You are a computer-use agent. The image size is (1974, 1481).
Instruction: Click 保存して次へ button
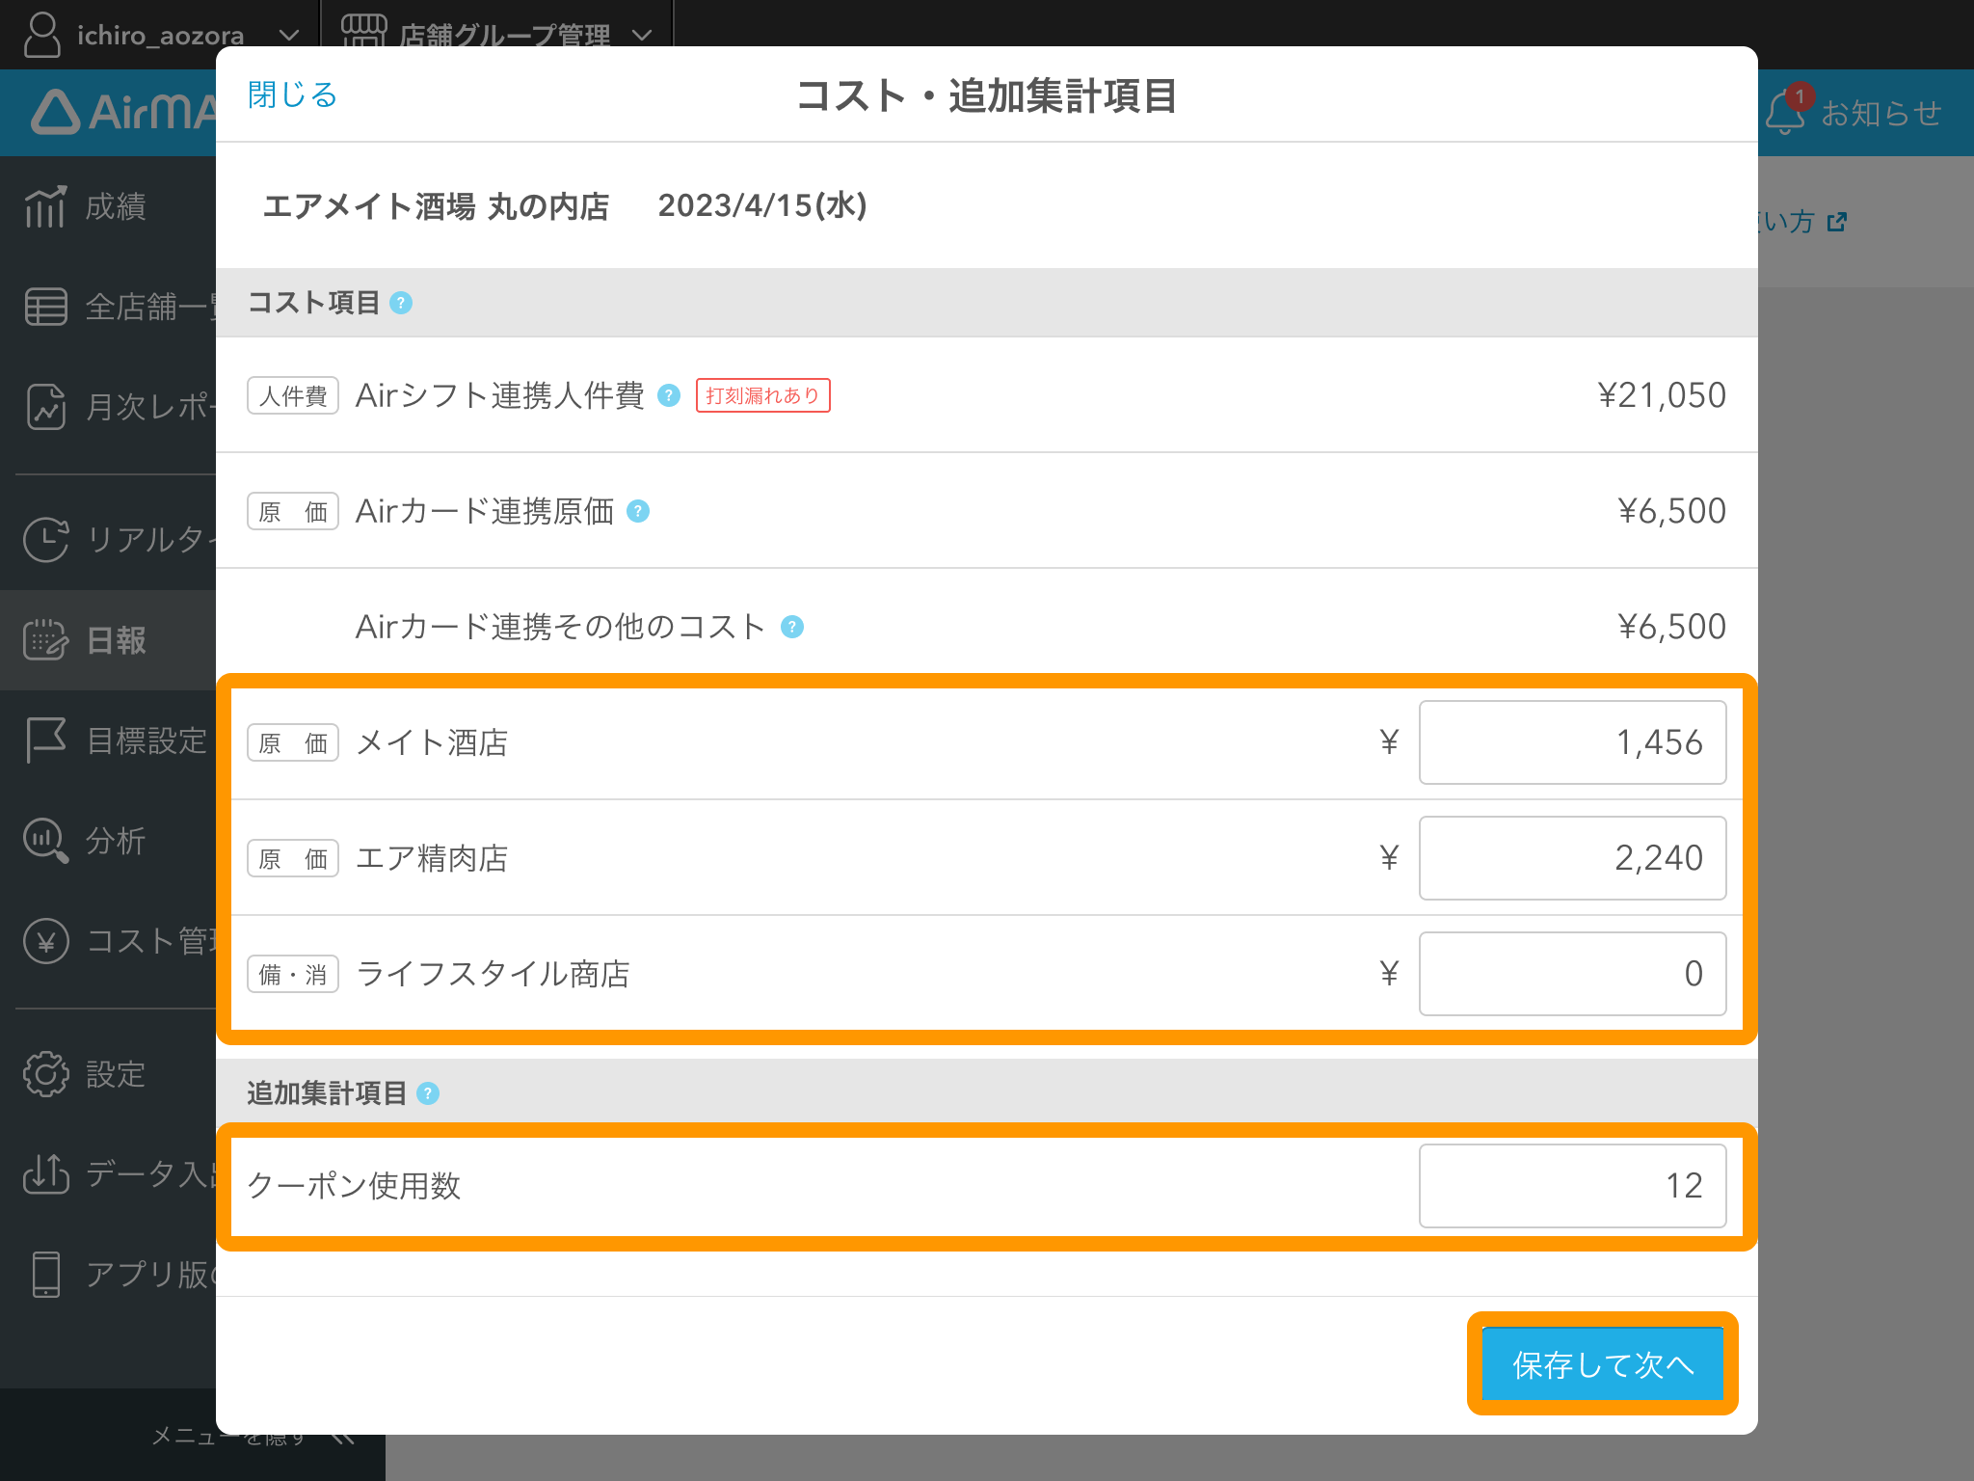click(x=1602, y=1363)
